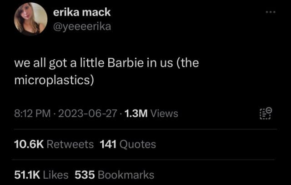
Task: View the 10.6K Retweets list
Action: pos(54,144)
